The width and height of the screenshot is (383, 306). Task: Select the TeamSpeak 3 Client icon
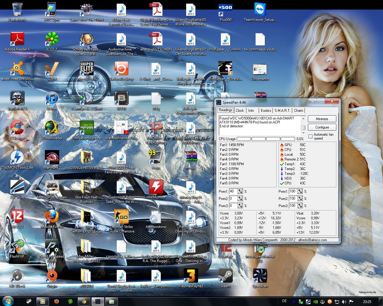click(x=86, y=101)
